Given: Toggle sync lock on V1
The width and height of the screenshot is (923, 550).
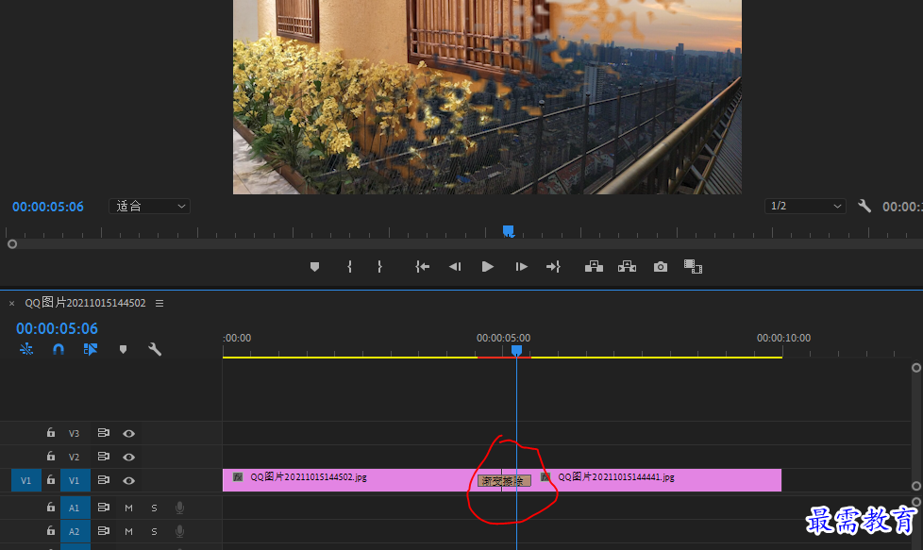Looking at the screenshot, I should 104,480.
